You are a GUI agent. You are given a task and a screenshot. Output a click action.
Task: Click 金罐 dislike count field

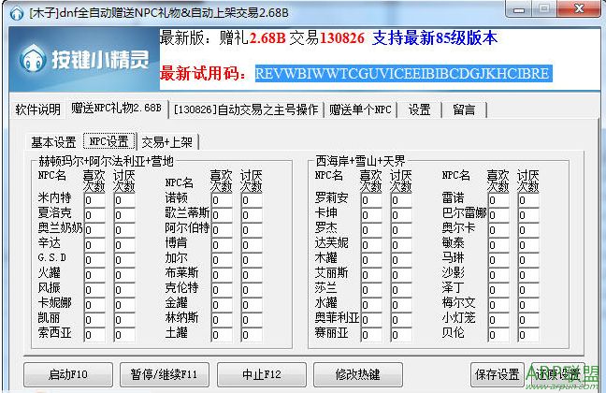252,305
